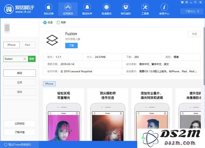Click the author © 2019 Leonard Pospichal

[x=77, y=71]
